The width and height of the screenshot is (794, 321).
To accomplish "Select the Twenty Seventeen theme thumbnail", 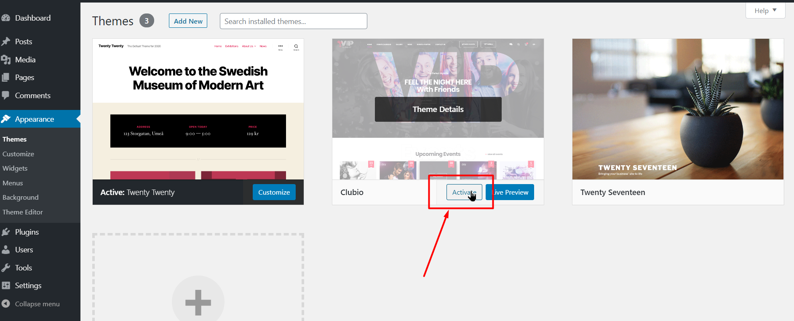I will coord(677,109).
